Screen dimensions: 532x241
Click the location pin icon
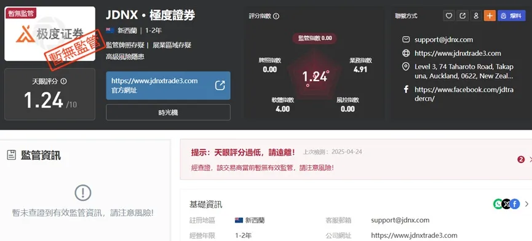[405, 67]
